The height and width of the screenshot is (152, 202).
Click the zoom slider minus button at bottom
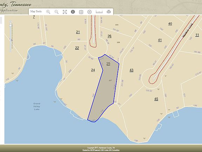11,51
